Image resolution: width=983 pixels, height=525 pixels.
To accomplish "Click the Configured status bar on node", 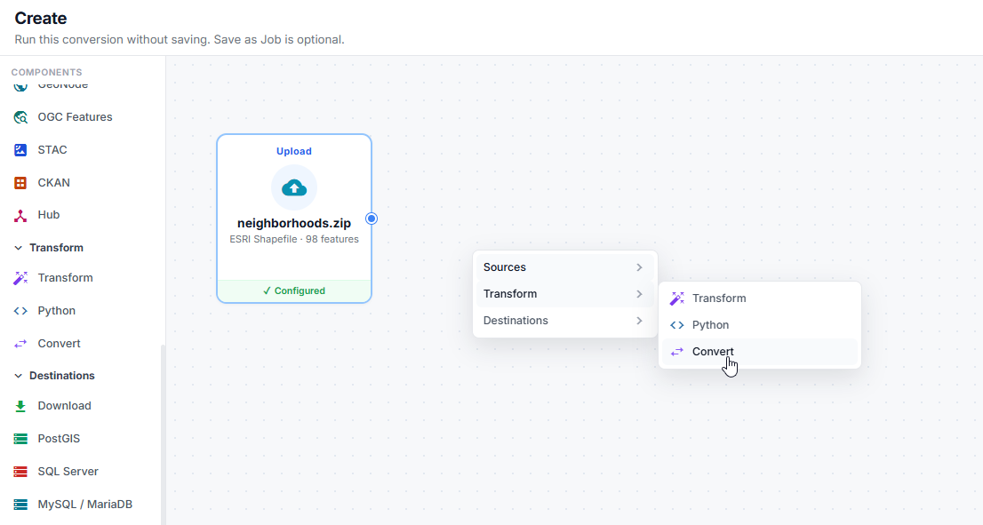I will [x=294, y=290].
